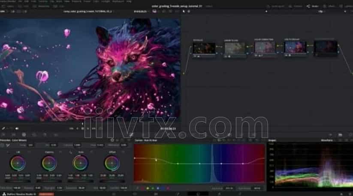Click the Offset master wheel slider
This screenshot has width=353, height=196.
click(112, 181)
